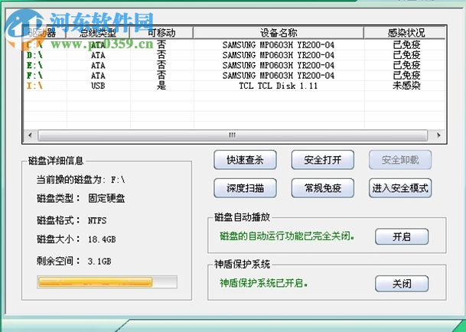Viewport: 466px width, 332px height.
Task: Click the horizontal scrollbar thumb
Action: pos(233,135)
